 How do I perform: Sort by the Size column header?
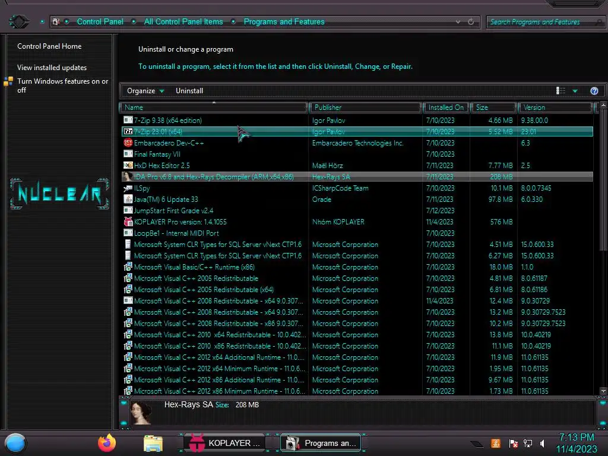tap(493, 107)
